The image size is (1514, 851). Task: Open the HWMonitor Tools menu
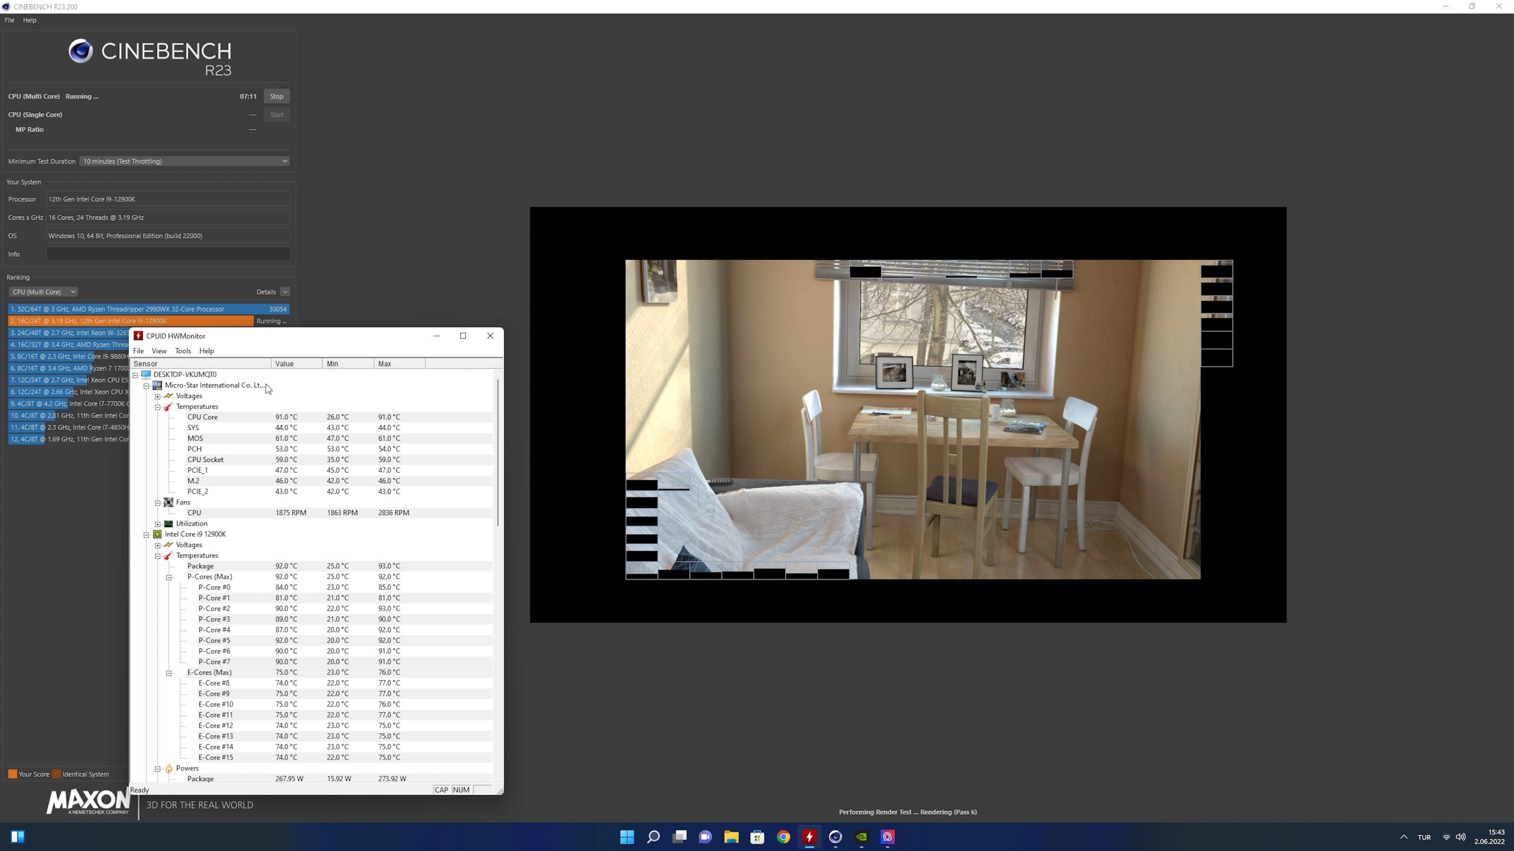tap(183, 351)
